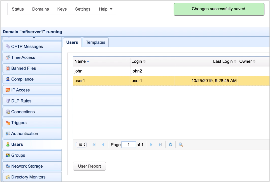This screenshot has height=182, width=270.
Task: Refresh the users list
Action: coord(170,144)
